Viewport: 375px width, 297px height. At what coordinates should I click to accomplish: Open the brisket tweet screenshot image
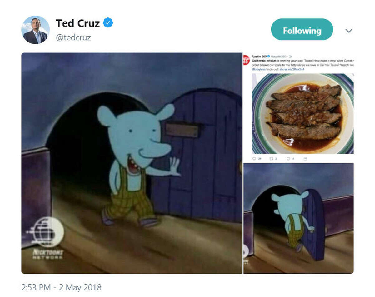click(x=299, y=108)
